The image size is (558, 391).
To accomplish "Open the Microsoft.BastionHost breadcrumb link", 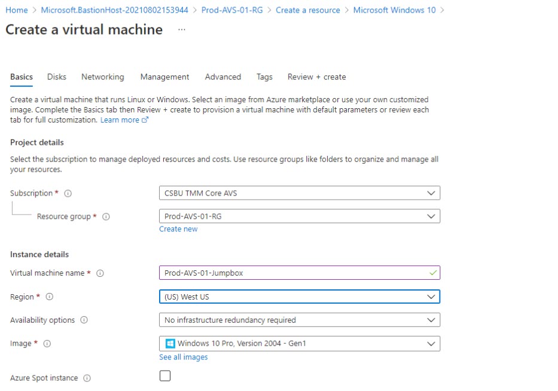I will [x=115, y=10].
